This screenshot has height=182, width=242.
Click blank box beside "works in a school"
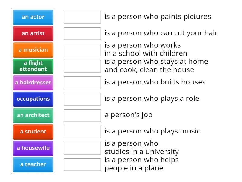[82, 50]
